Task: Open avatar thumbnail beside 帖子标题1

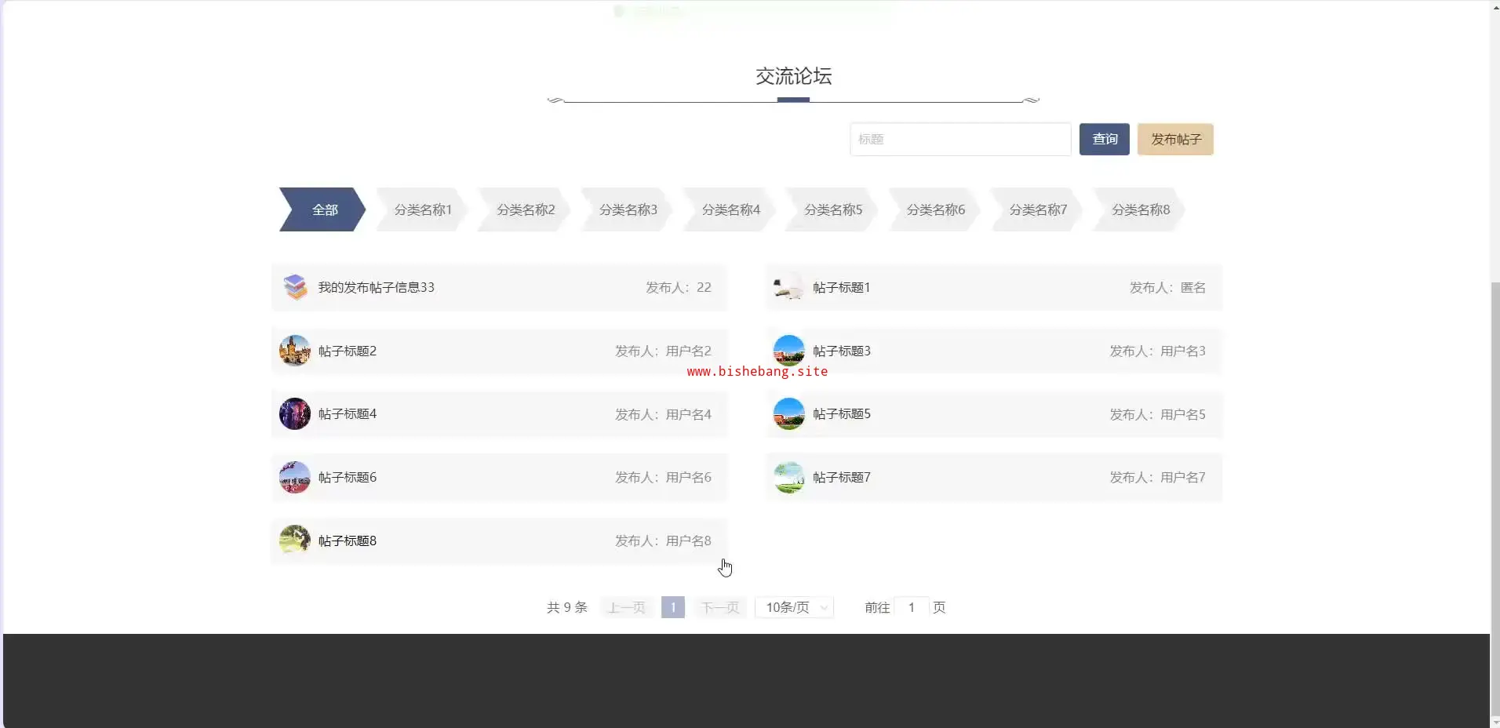Action: [x=789, y=287]
